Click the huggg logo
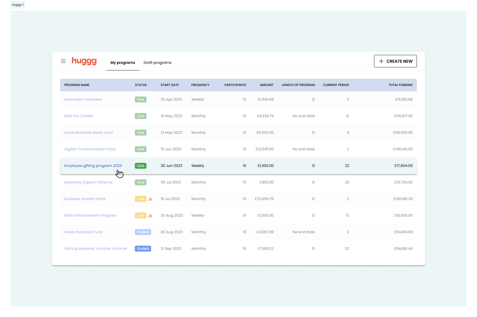Viewport: 477px width, 317px height. pos(84,61)
